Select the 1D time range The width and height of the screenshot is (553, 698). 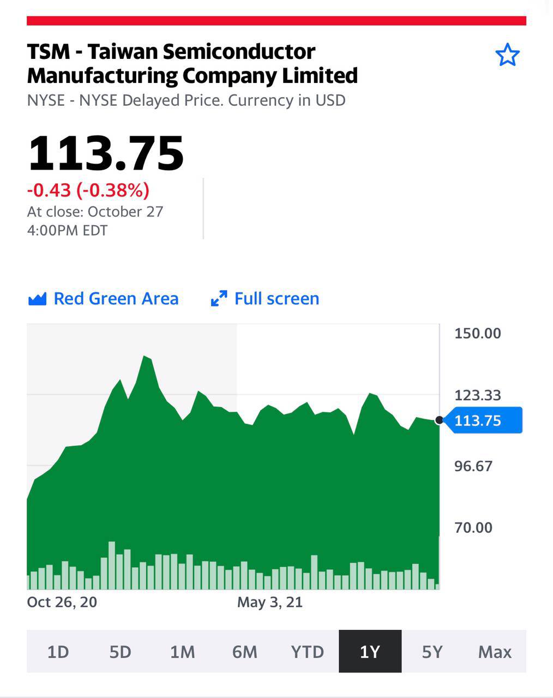(58, 652)
